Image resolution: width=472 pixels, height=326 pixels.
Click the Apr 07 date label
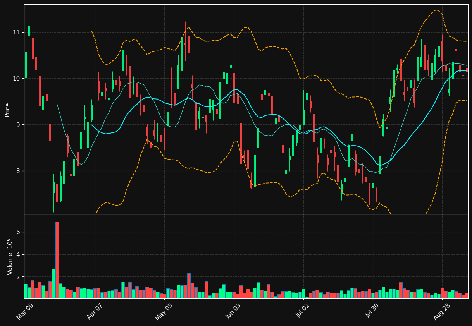(x=94, y=311)
